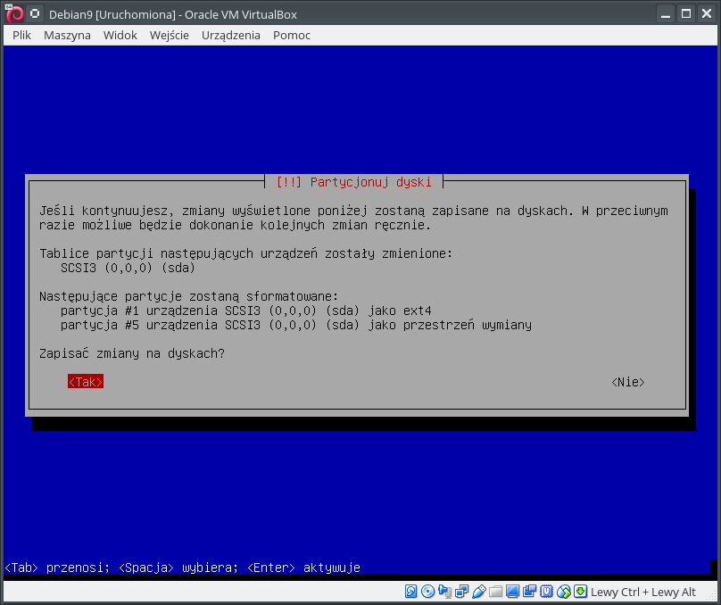Screen dimensions: 721x605
Task: Open the Pomoc menu
Action: 292,35
